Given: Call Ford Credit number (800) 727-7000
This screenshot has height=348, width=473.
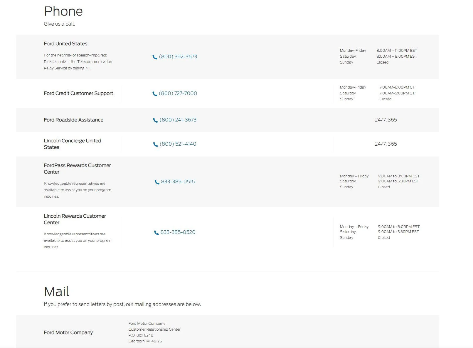Looking at the screenshot, I should pos(178,94).
